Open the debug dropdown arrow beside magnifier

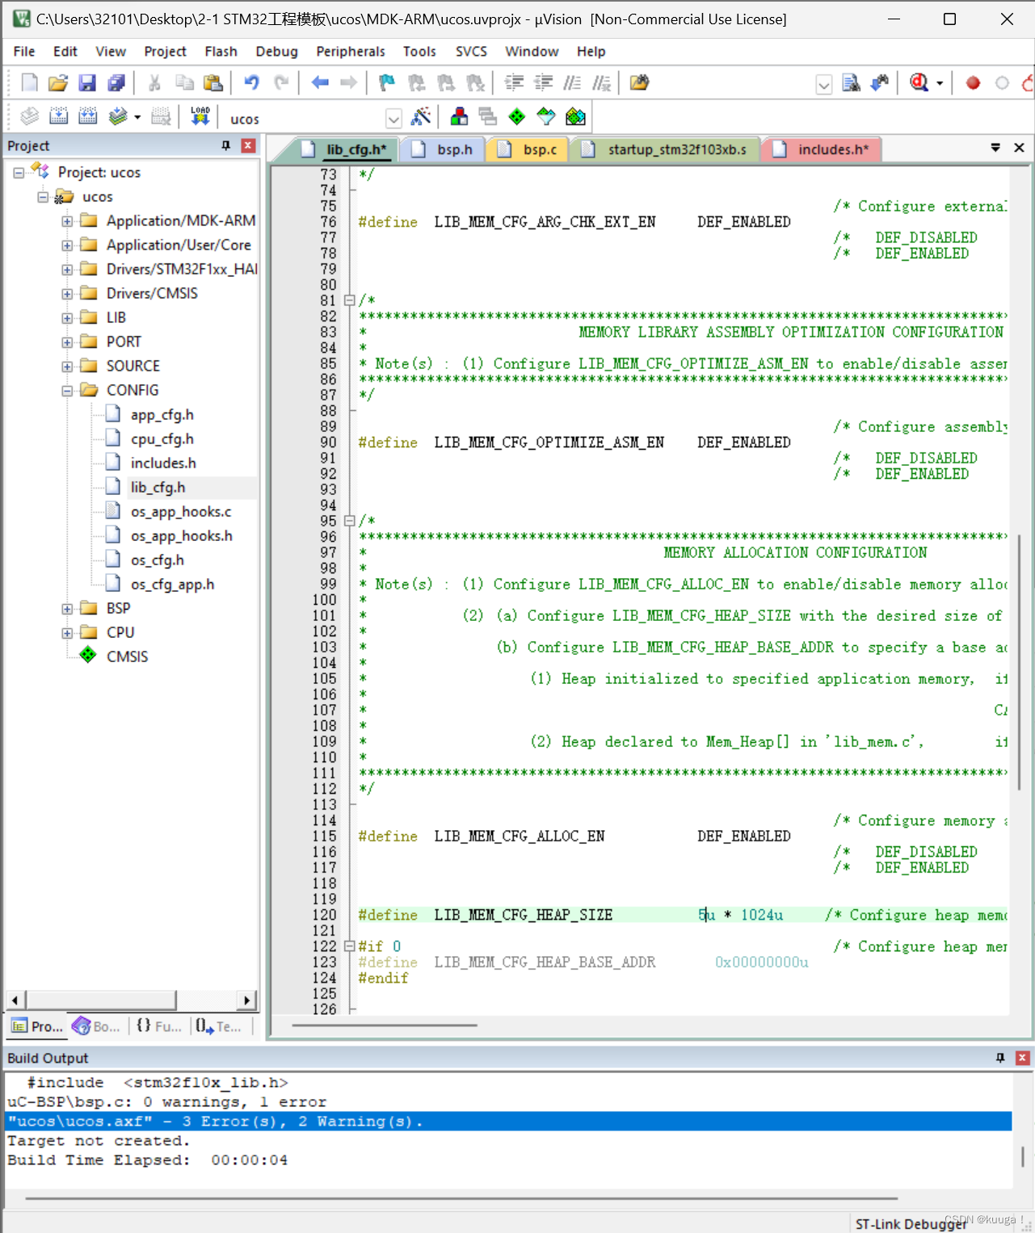click(940, 83)
